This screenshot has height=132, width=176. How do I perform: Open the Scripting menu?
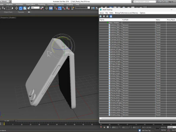[x=70, y=4]
